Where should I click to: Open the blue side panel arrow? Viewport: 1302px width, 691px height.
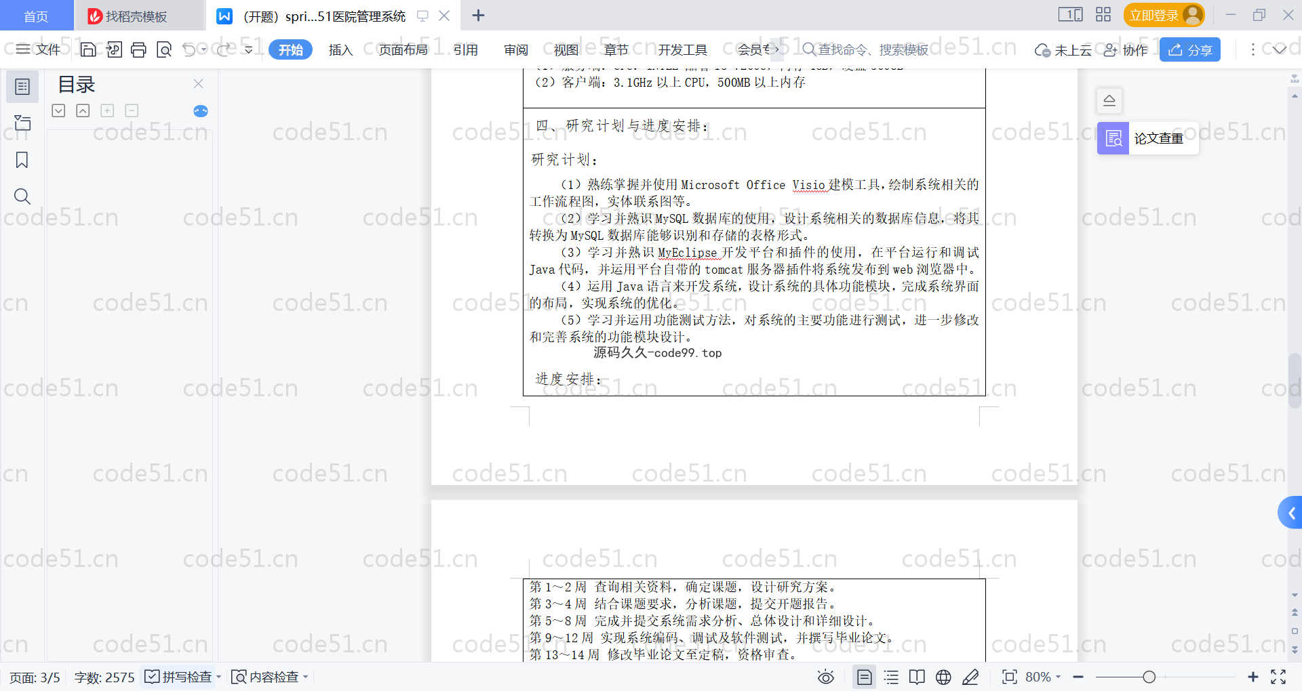pos(1290,513)
